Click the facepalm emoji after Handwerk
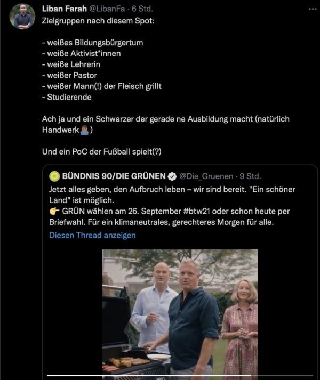 point(84,130)
